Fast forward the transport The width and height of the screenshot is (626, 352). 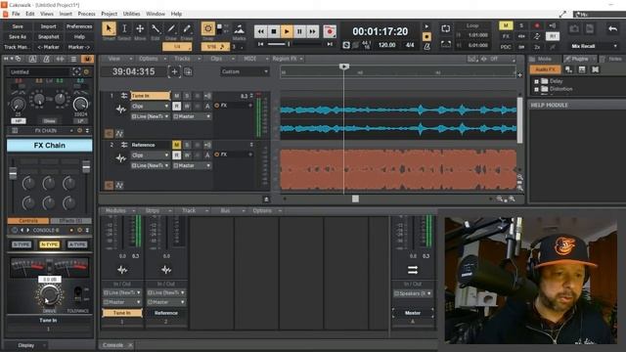tap(313, 31)
